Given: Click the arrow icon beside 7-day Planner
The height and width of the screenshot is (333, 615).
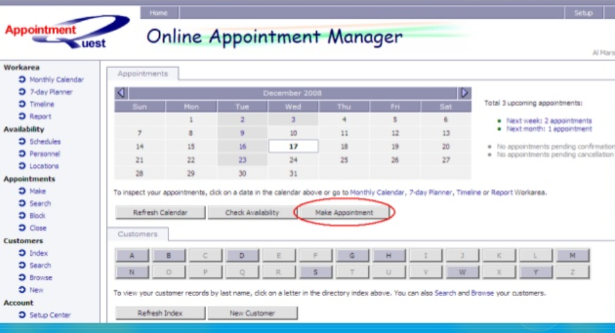Looking at the screenshot, I should 22,92.
